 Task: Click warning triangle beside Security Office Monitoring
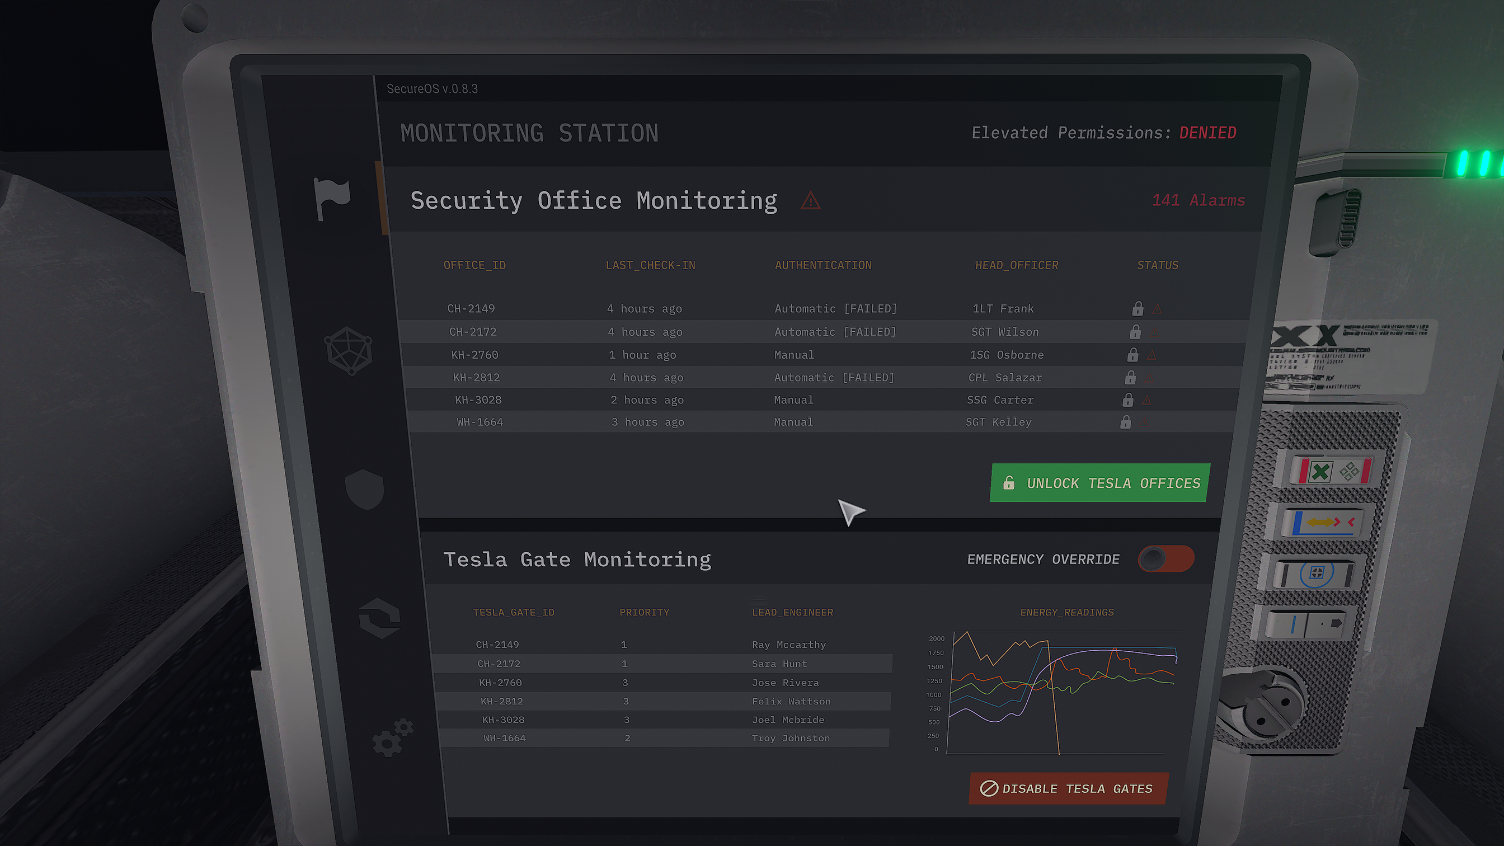[811, 201]
